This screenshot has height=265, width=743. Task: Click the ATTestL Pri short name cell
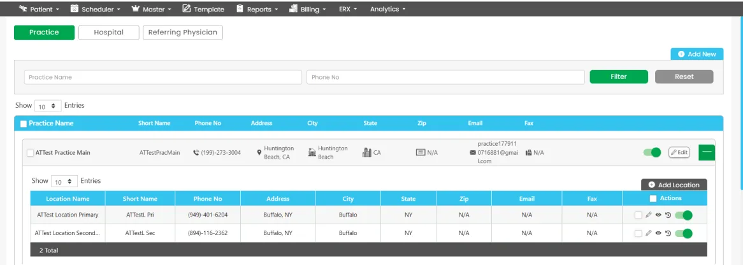coord(140,215)
